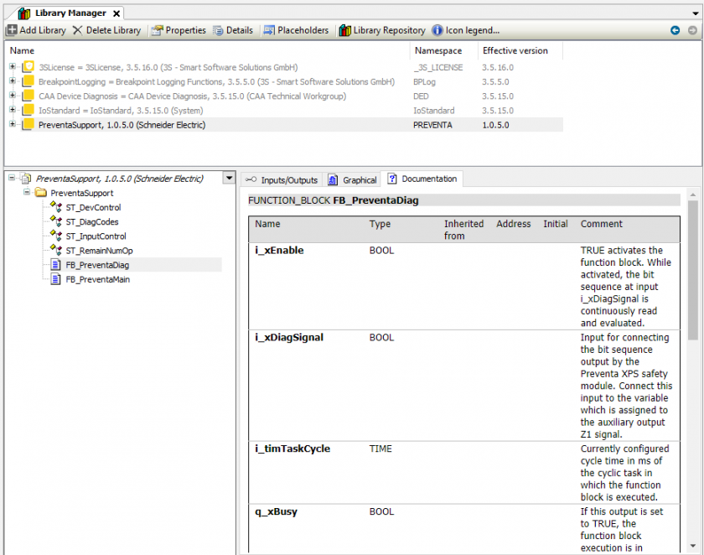Image resolution: width=704 pixels, height=555 pixels.
Task: Open the Details dialog
Action: tap(233, 30)
